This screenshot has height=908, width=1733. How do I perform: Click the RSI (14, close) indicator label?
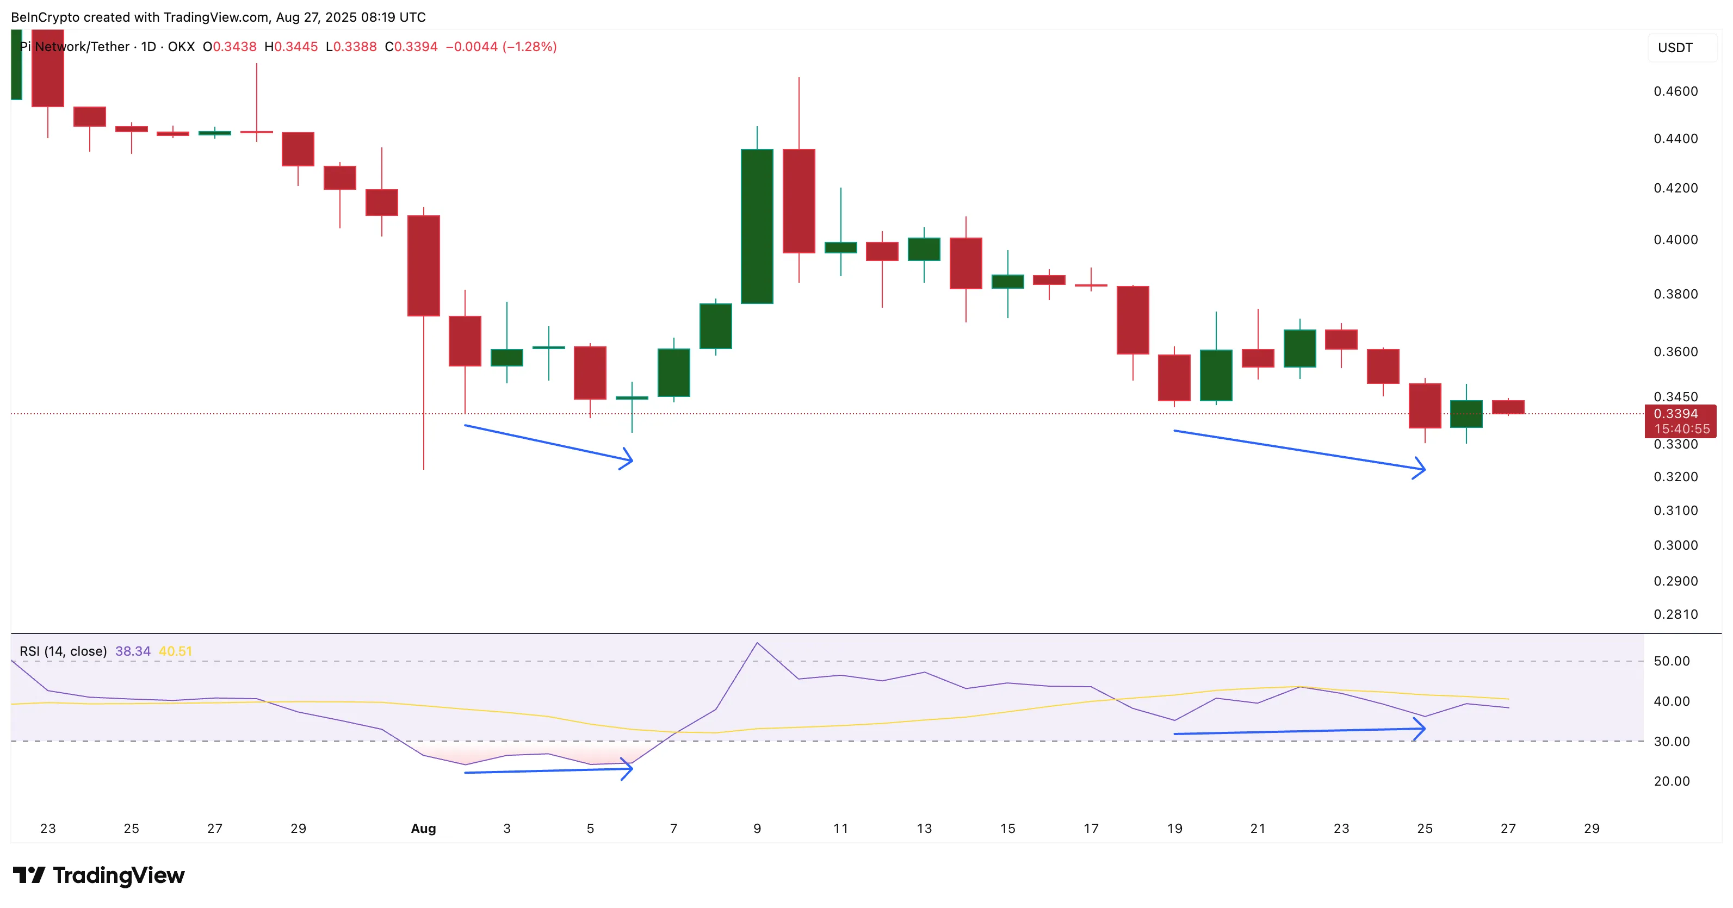(63, 651)
